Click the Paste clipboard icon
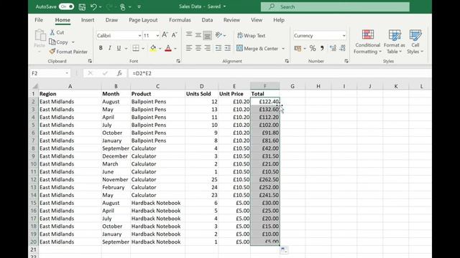Screen dimensions: 460x258 (40, 35)
